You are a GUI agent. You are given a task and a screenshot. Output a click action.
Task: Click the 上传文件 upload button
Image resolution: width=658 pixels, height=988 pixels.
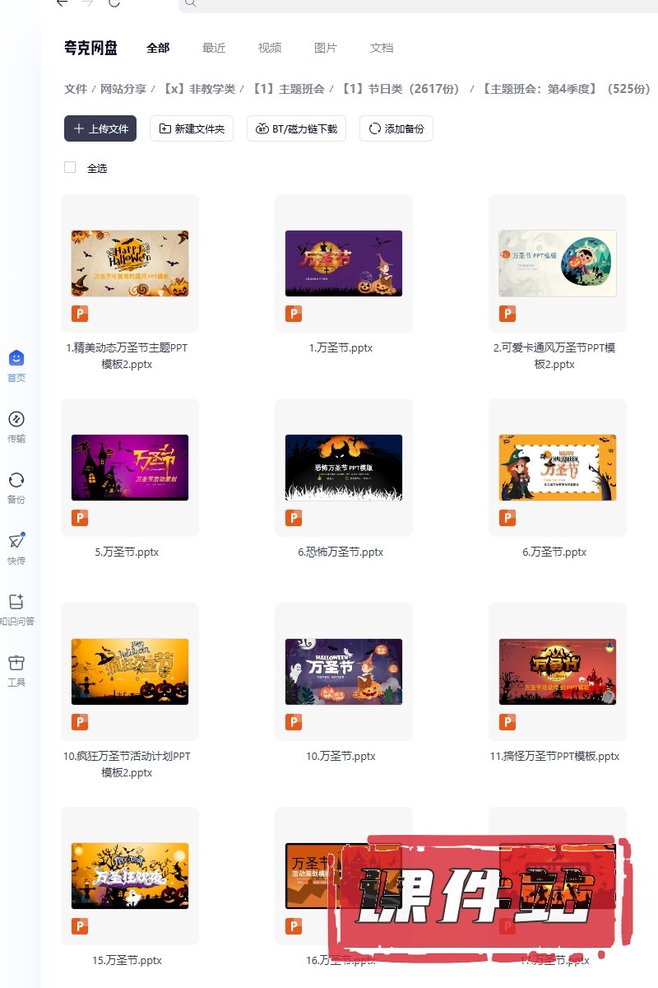click(x=100, y=128)
